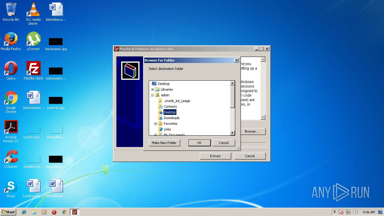Select the .oracle_jre_usage folder

tap(177, 101)
